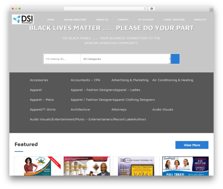Viewport: 223px width, 189px height.
Task: Open the Audio Visuals category
Action: point(163,109)
